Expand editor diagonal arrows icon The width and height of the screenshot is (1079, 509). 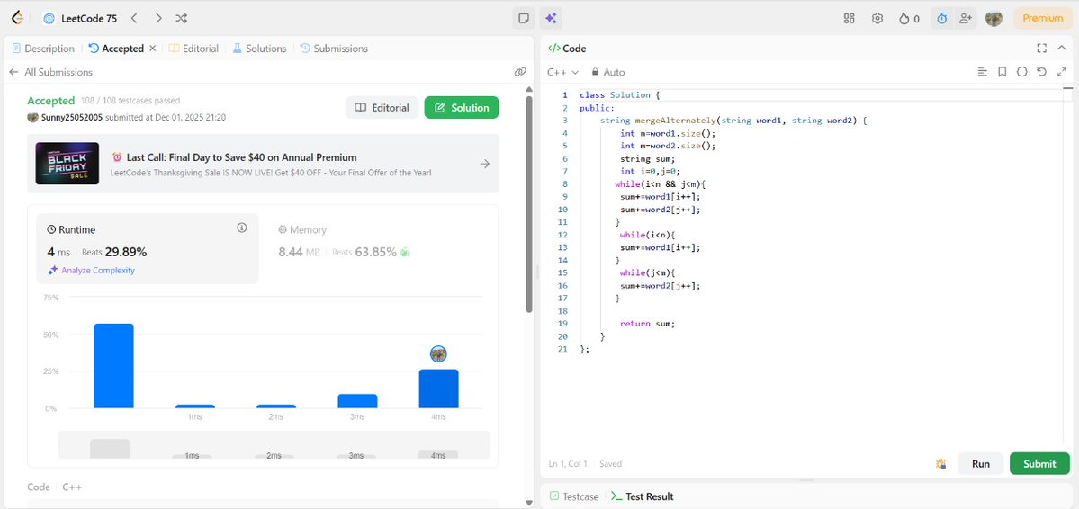pyautogui.click(x=1061, y=72)
